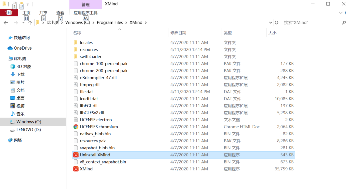Click the 管理 contextual tab header

click(86, 5)
